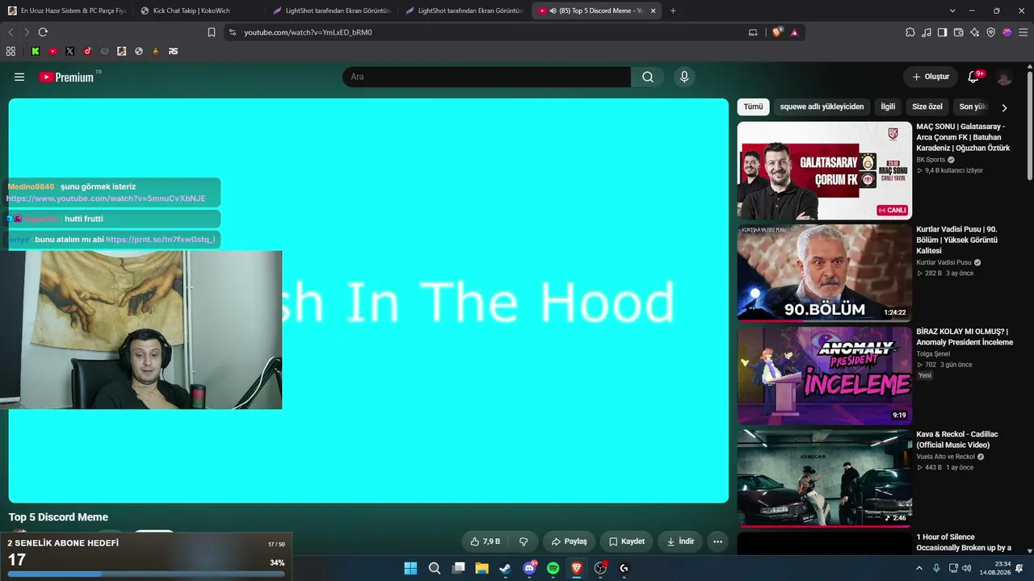Open the YouTube guide hamburger menu
Viewport: 1034px width, 581px height.
click(19, 77)
